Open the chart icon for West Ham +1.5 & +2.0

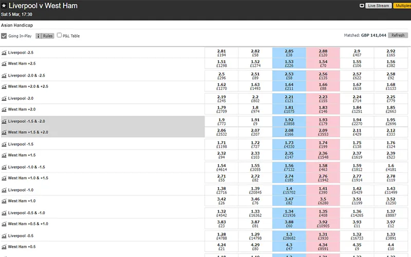(4, 133)
